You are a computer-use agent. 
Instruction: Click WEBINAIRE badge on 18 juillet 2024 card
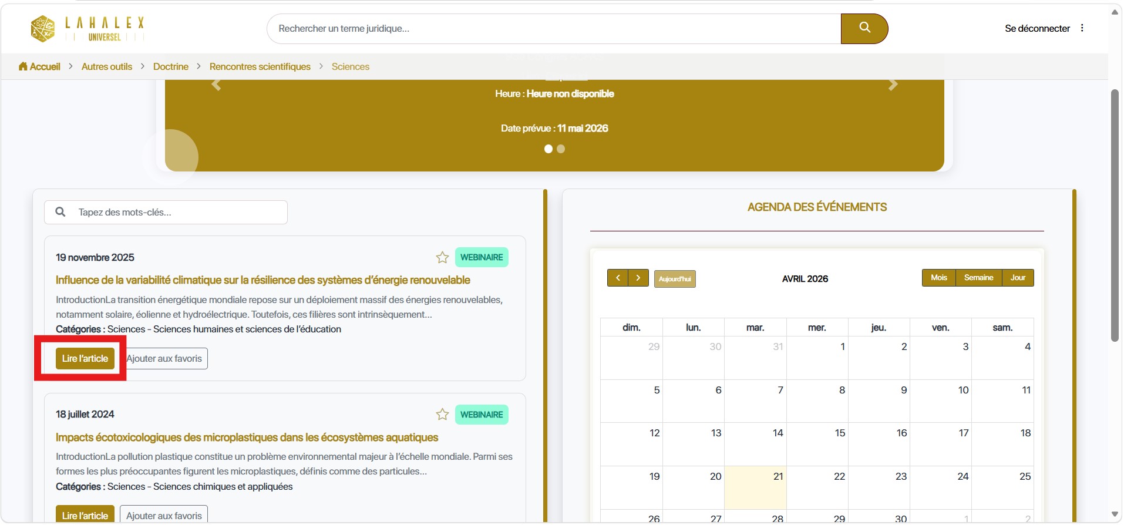click(482, 415)
